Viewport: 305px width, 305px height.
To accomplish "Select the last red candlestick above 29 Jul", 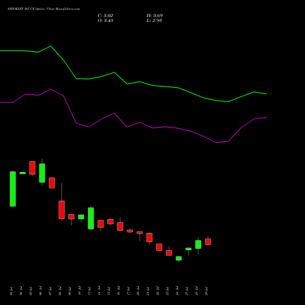I will [x=208, y=242].
